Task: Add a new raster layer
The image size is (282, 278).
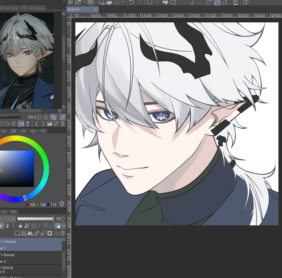Action: [x=17, y=233]
